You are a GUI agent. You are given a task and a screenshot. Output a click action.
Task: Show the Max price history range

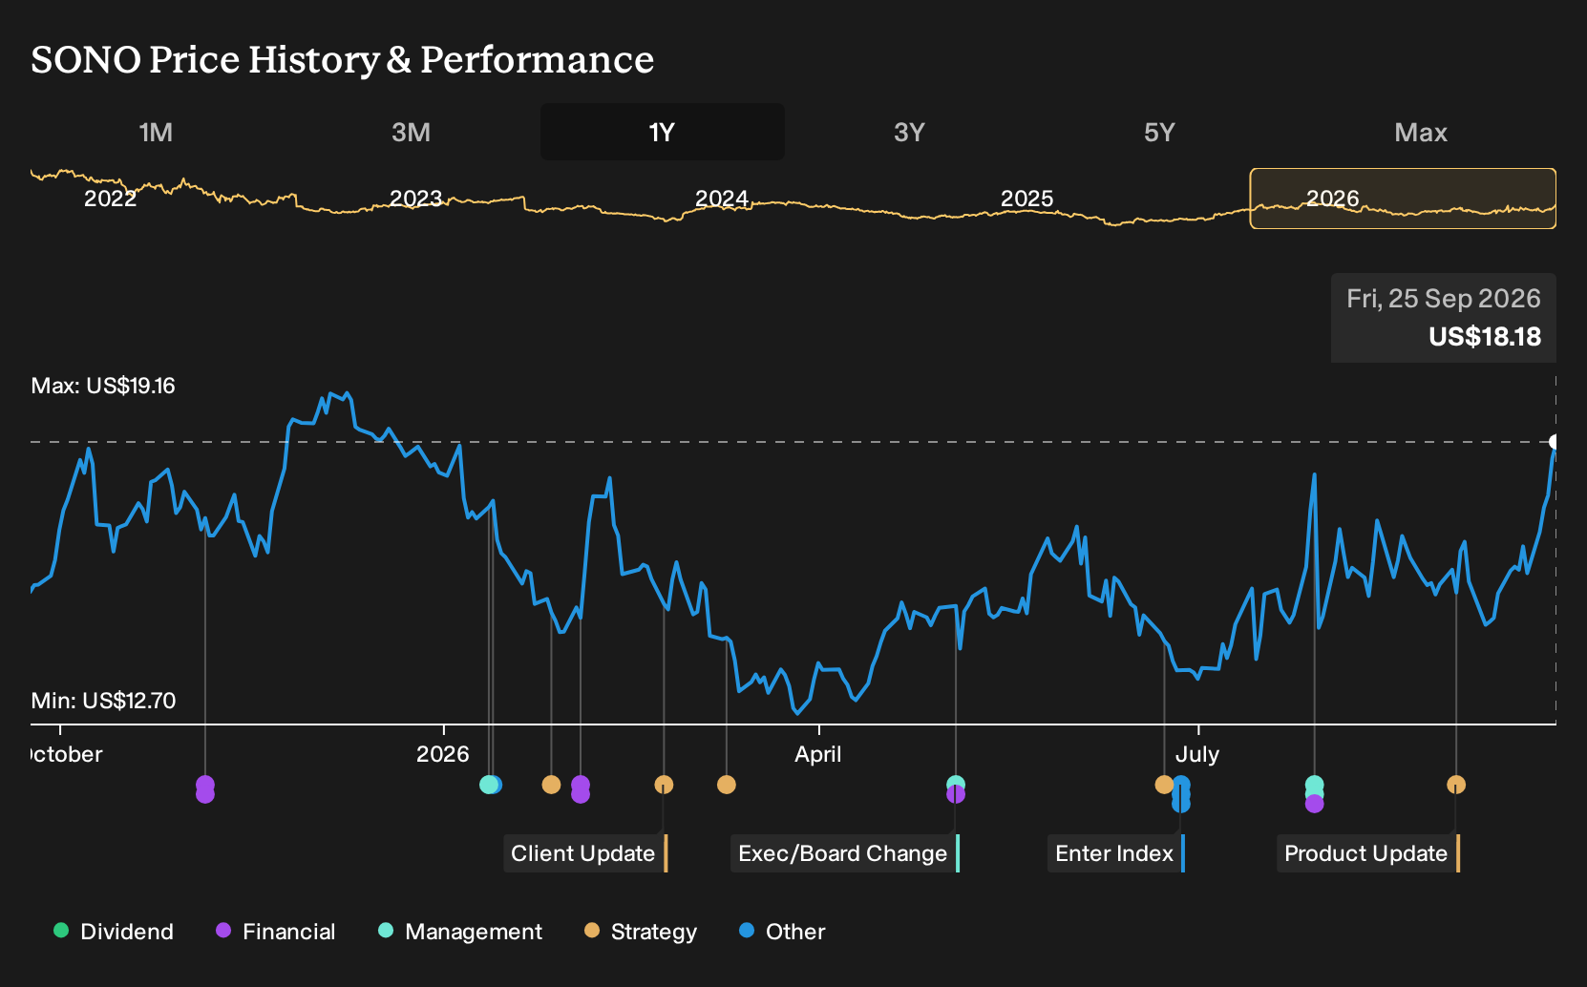click(1421, 132)
